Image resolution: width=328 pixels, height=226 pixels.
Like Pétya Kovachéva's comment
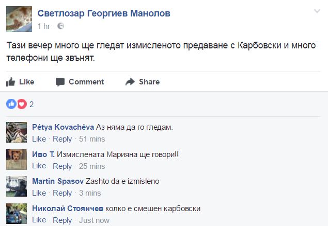click(x=39, y=139)
